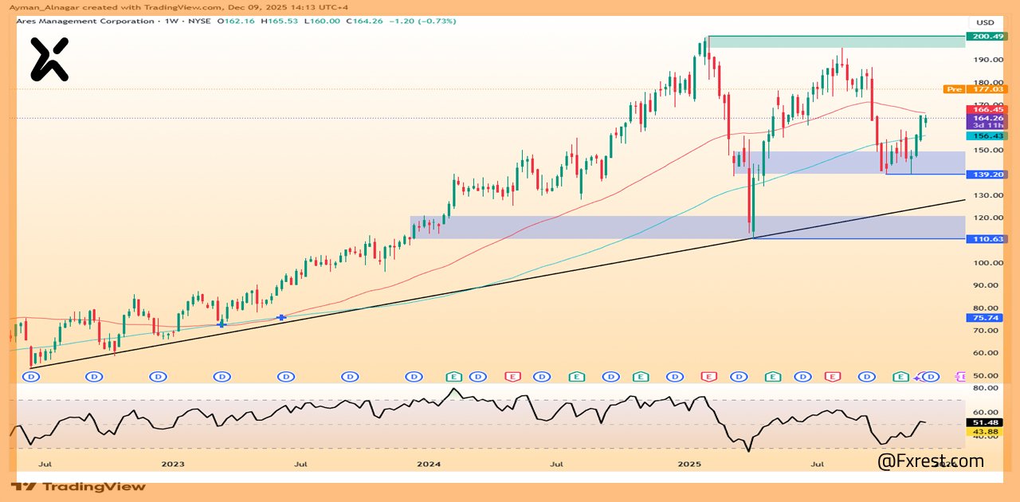Select the green resistance zone near 200
This screenshot has width=1020, height=502.
tap(835, 41)
